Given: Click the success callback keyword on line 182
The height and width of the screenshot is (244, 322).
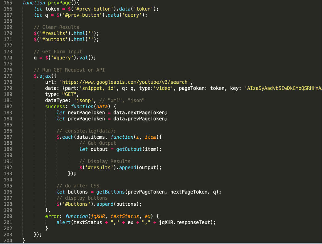Looking at the screenshot, I should [x=55, y=107].
